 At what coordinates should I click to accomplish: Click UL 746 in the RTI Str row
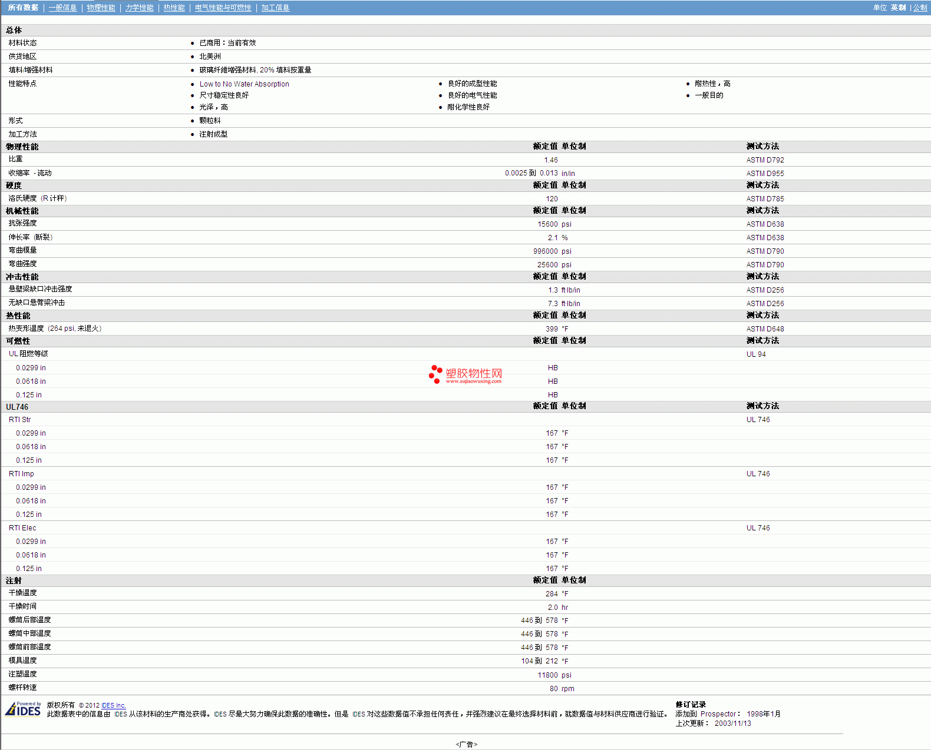758,420
